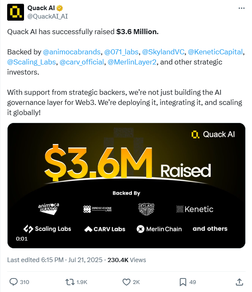Click the share upload icon
252x292 pixels.
point(239,282)
